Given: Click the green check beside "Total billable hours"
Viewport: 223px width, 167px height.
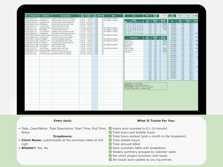Looking at the screenshot, I should tap(110, 140).
